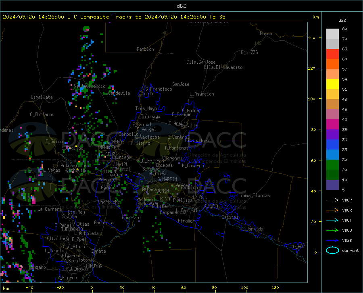Click the 'L_Asuncion' map label

click(202, 94)
